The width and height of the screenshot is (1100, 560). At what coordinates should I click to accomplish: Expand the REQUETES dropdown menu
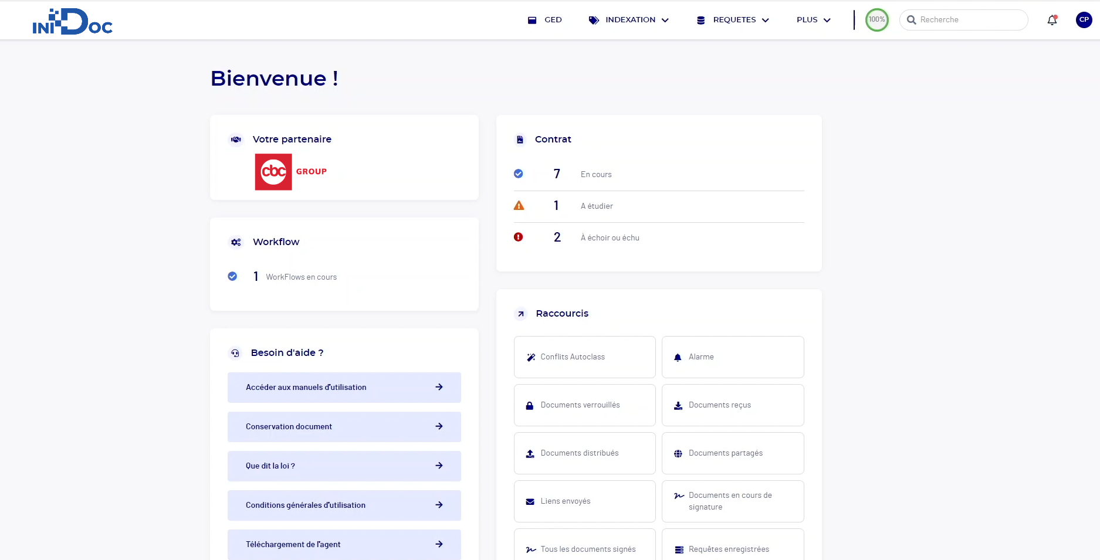pyautogui.click(x=733, y=20)
